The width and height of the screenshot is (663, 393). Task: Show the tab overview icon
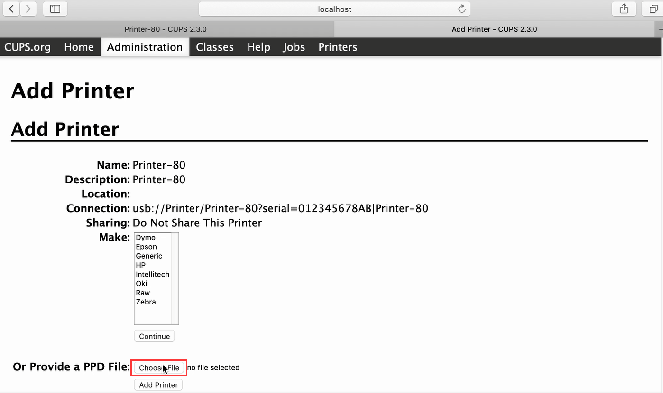pyautogui.click(x=653, y=9)
